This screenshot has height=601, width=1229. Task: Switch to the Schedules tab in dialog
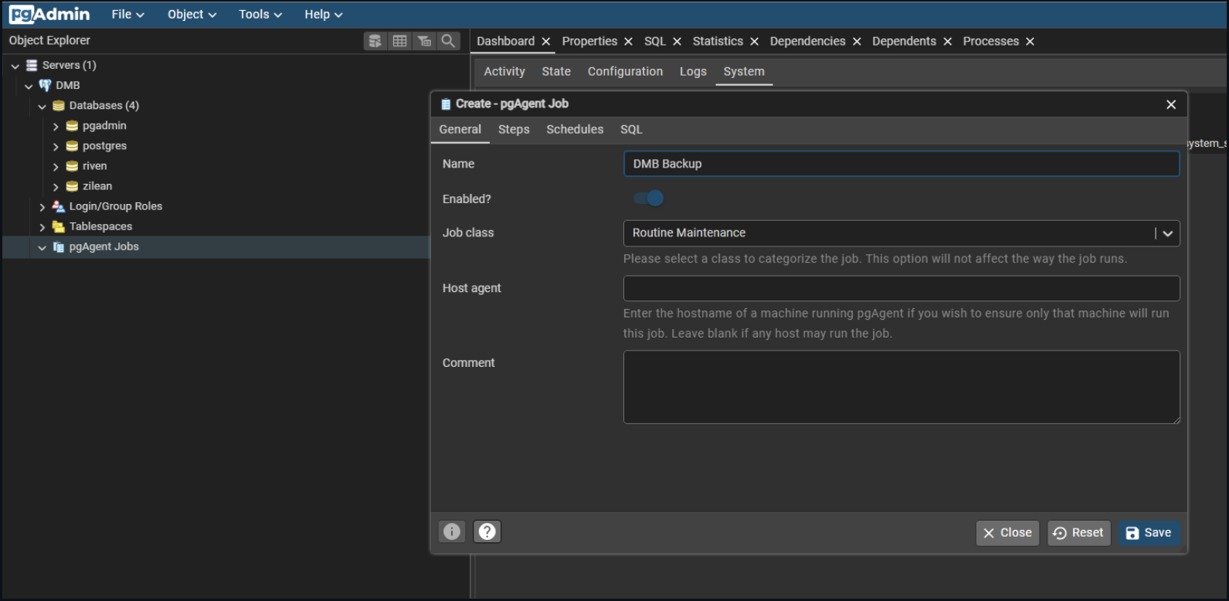tap(575, 129)
